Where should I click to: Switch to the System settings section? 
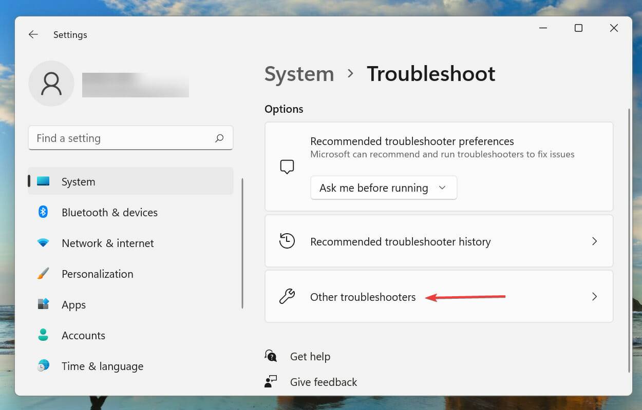coord(78,181)
